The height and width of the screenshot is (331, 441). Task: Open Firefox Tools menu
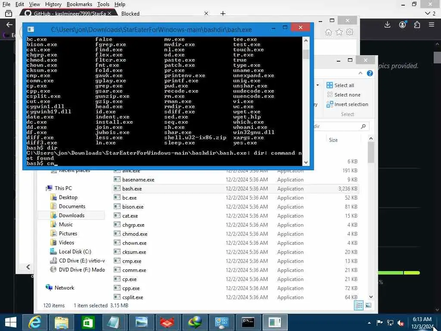pyautogui.click(x=103, y=4)
